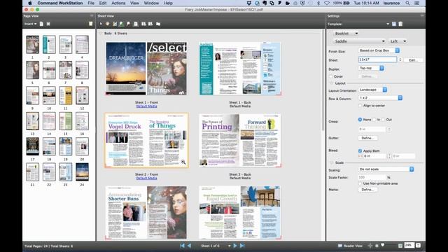
Task: Open Row & Column 1 x 2 dropdown
Action: [x=380, y=98]
